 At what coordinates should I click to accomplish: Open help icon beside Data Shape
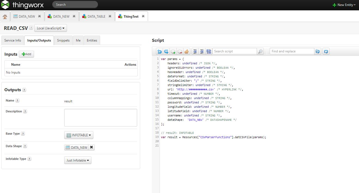click(25, 146)
